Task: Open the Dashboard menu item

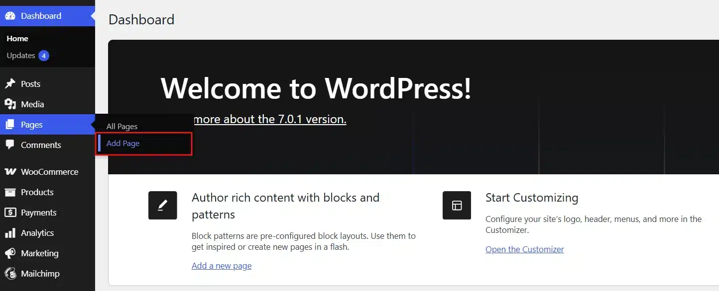Action: [x=47, y=16]
